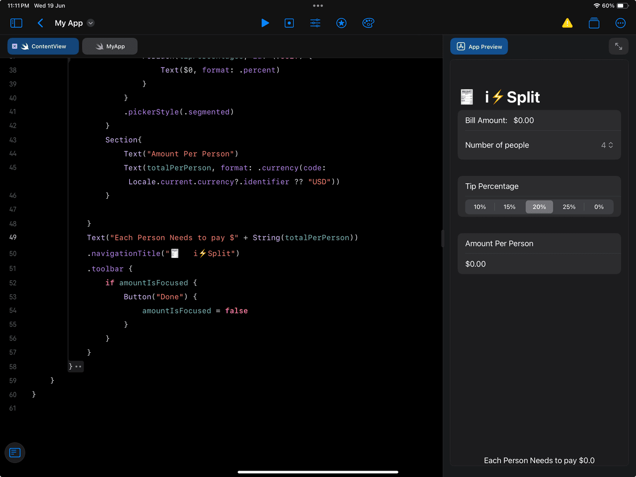
Task: Open the color palette icon
Action: coord(368,23)
